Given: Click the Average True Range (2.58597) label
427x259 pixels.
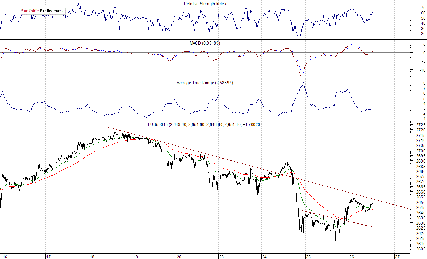Looking at the screenshot, I should (205, 83).
